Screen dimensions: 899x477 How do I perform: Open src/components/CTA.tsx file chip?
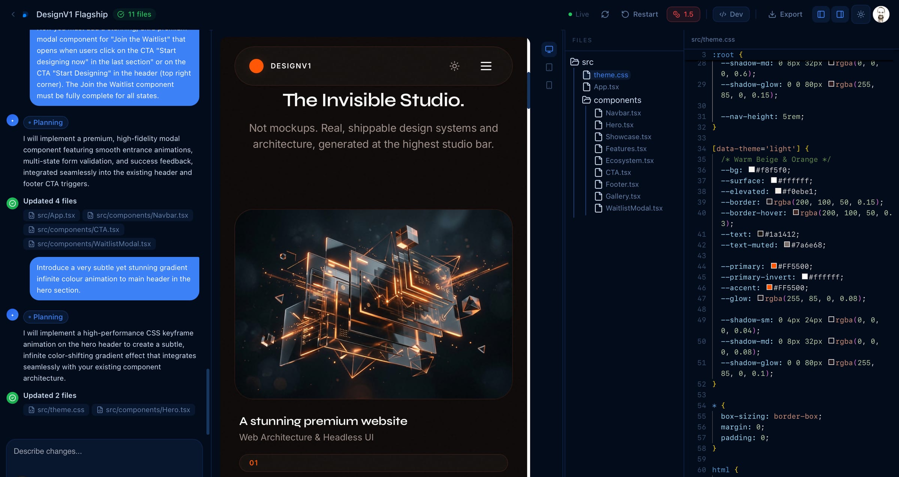(x=74, y=230)
